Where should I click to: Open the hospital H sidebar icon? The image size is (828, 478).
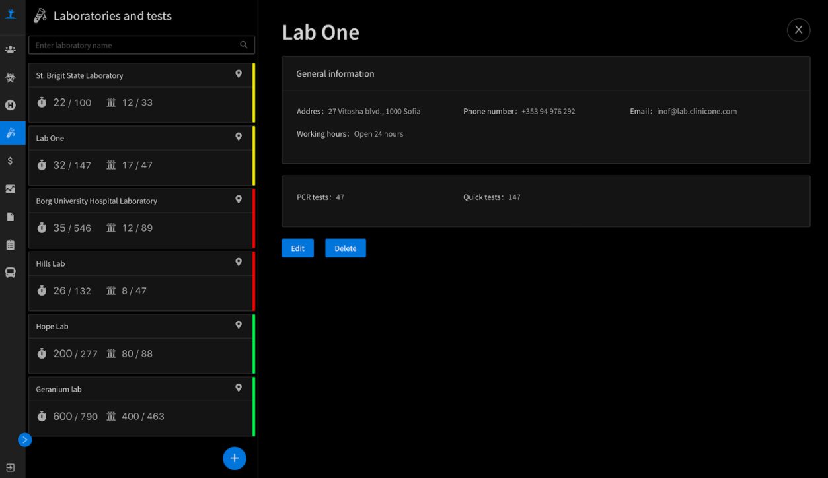(x=11, y=105)
